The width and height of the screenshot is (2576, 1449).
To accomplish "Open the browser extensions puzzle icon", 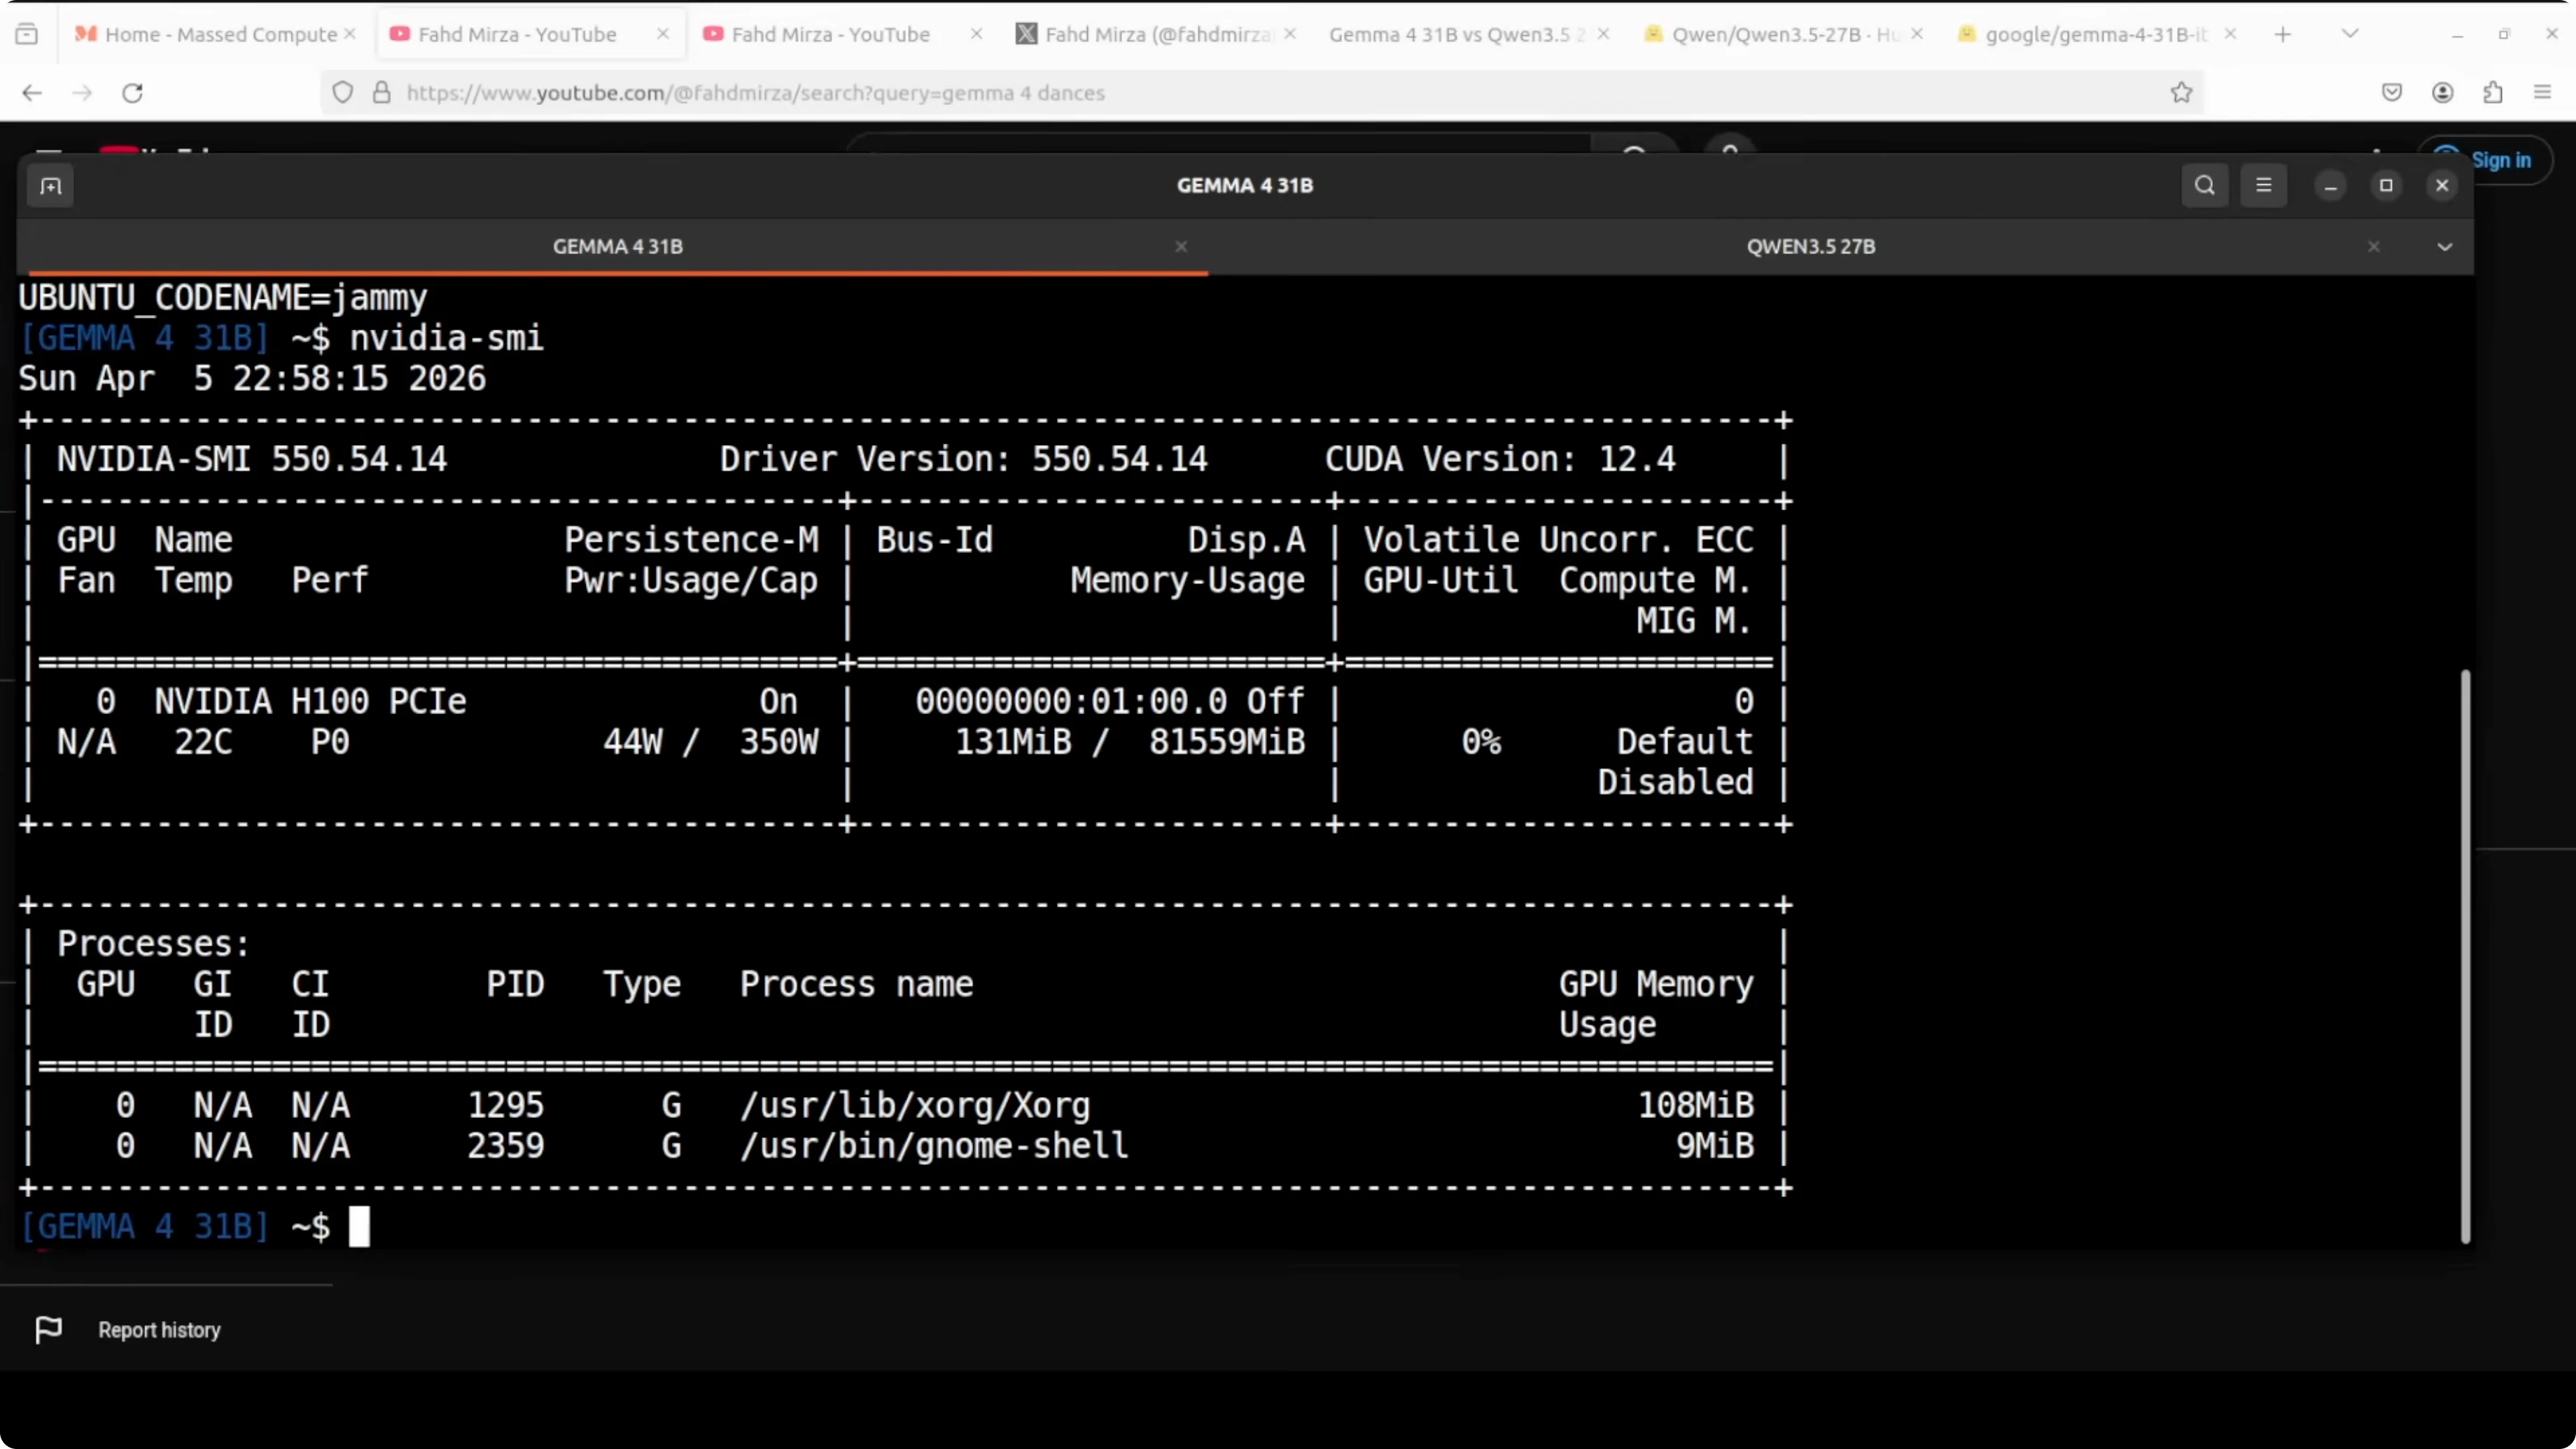I will tap(2492, 93).
